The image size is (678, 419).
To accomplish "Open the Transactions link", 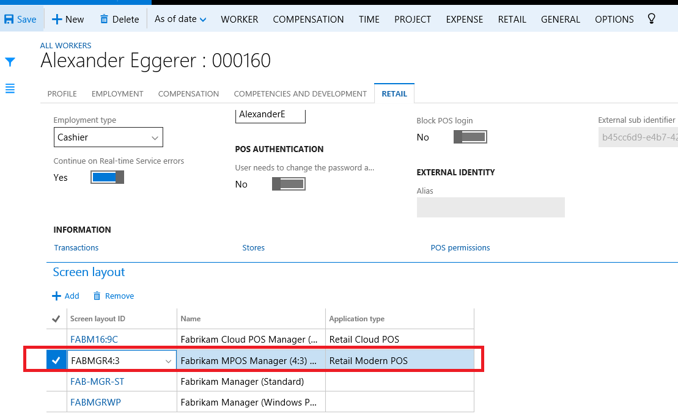I will tap(76, 247).
